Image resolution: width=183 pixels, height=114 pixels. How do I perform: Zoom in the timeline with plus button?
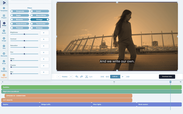click(71, 77)
